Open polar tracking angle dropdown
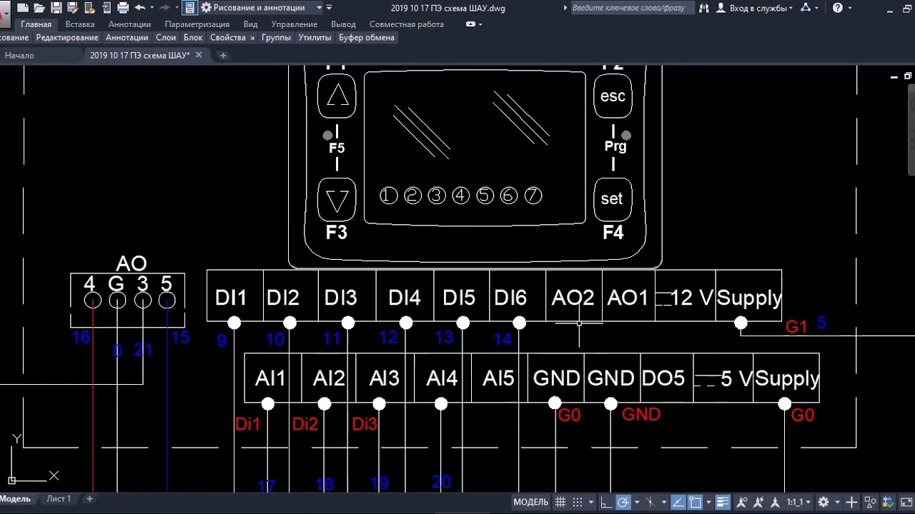Viewport: 915px width, 514px height. coord(637,502)
